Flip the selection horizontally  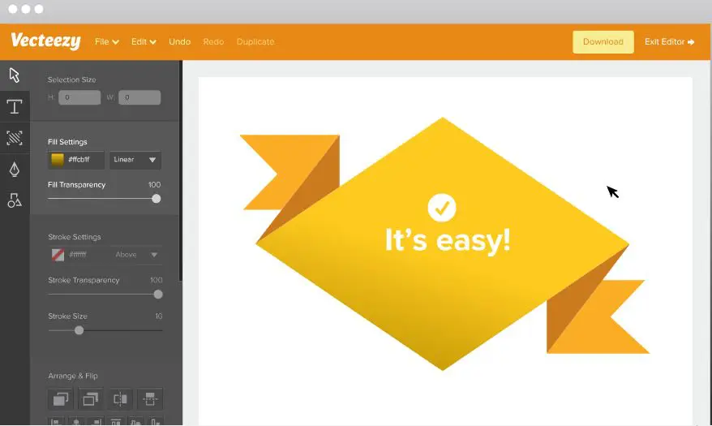120,398
